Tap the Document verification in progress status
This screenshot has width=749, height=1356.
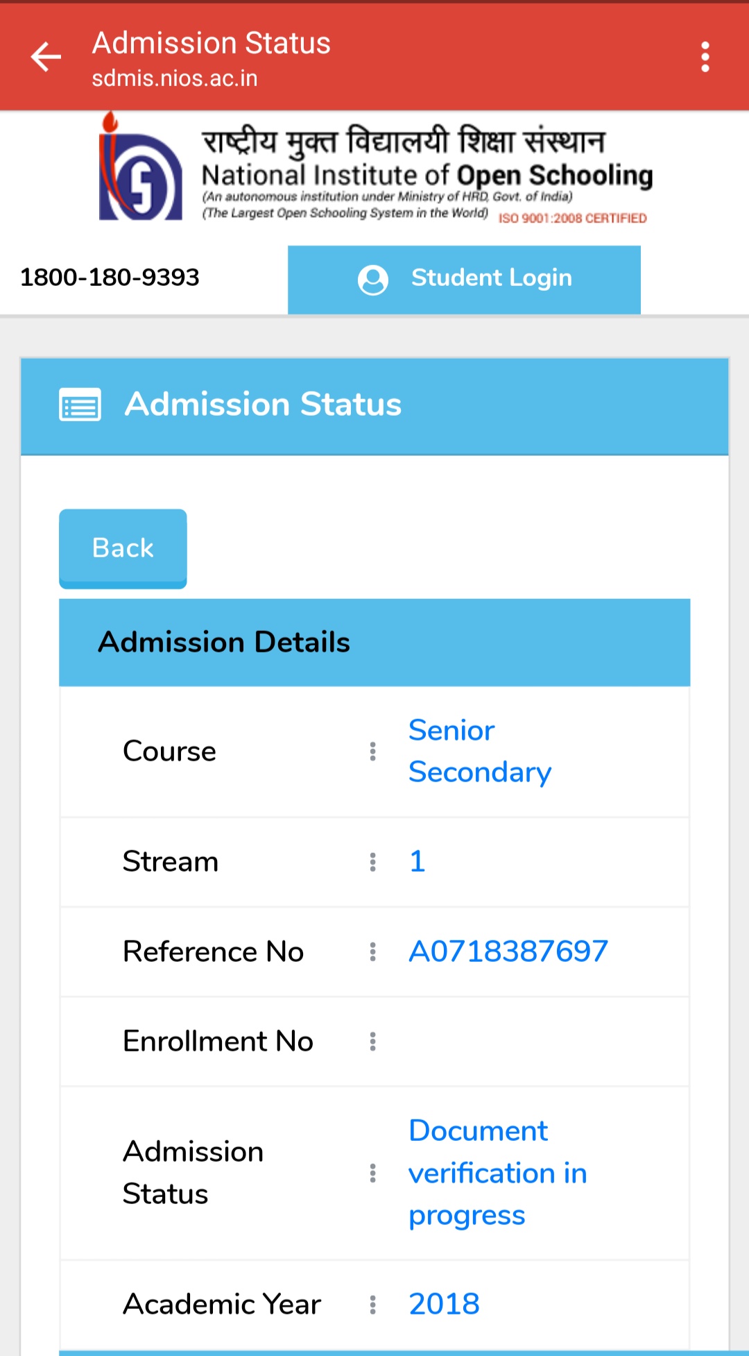[498, 1173]
